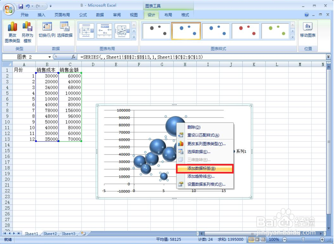Viewport: 334px width, 244px height.
Task: Open the View (视图) tab
Action: coord(134,15)
